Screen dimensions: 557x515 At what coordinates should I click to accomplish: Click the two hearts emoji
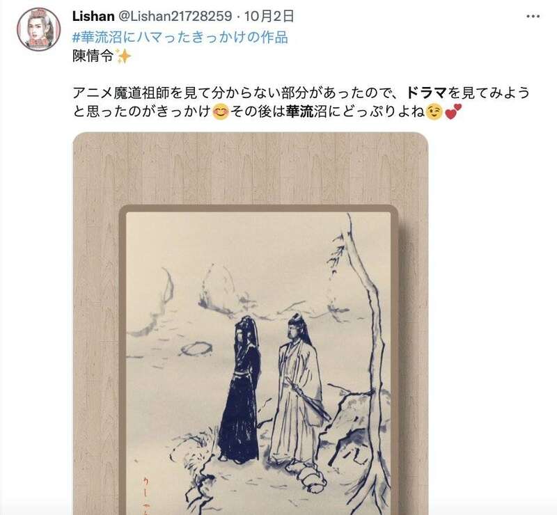click(453, 111)
